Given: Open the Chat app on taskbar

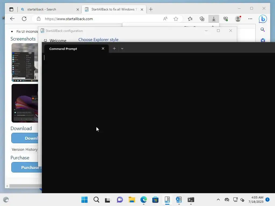Looking at the screenshot, I should (120, 200).
